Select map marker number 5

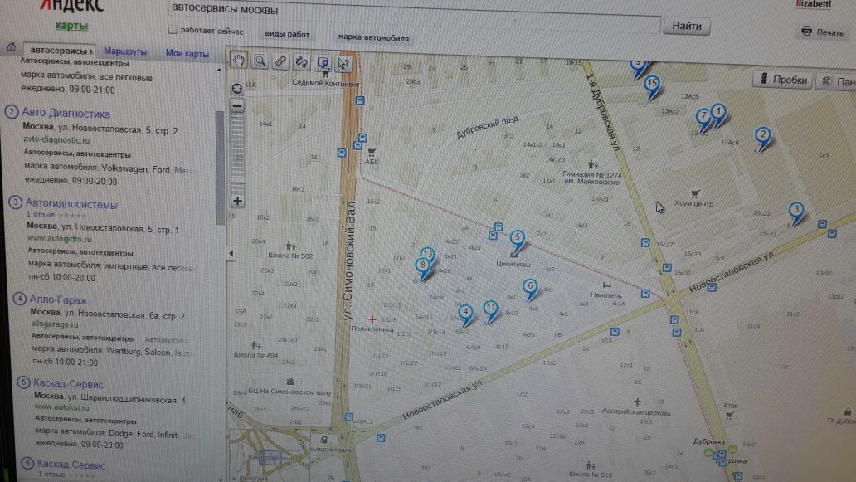[517, 241]
